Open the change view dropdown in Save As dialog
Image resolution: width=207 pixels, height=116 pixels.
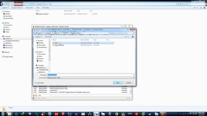pos(128,37)
